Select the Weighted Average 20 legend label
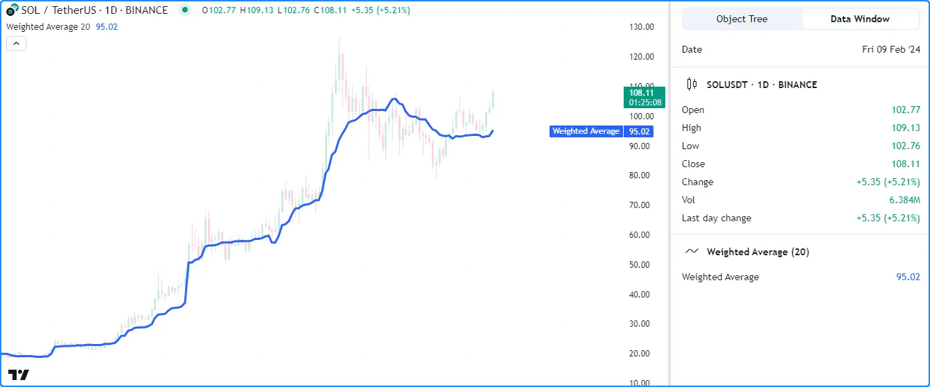This screenshot has width=930, height=387. click(x=48, y=27)
